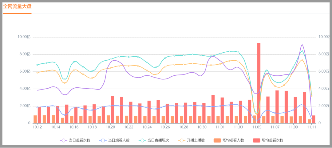This screenshot has width=332, height=148.
Task: Click the tallest red bar at 11.05
Action: [259, 83]
